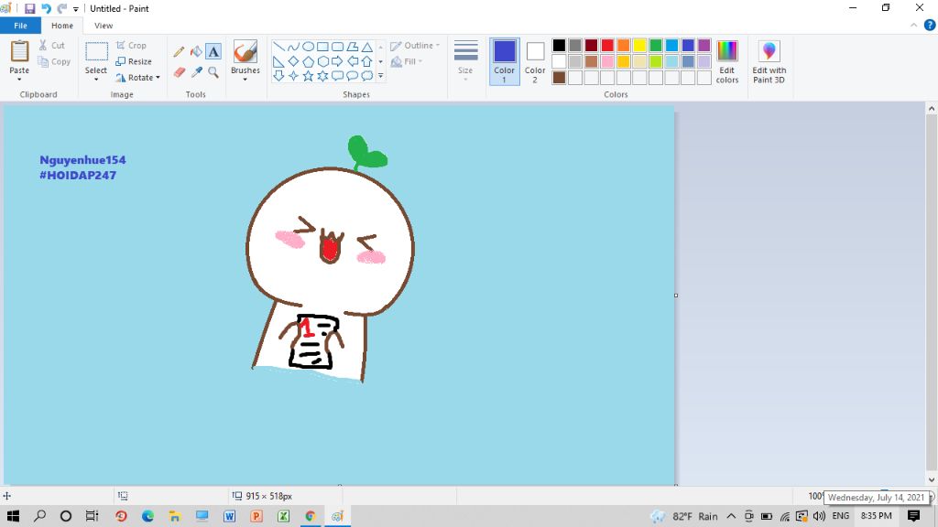Open Excel from the taskbar

[284, 516]
